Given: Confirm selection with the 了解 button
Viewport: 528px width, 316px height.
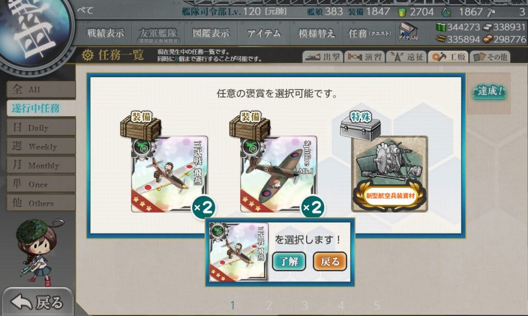Looking at the screenshot, I should (x=289, y=261).
